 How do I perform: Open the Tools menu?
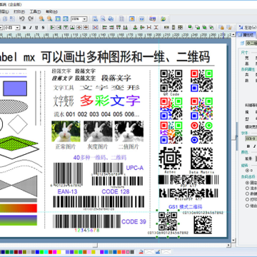point(35,11)
